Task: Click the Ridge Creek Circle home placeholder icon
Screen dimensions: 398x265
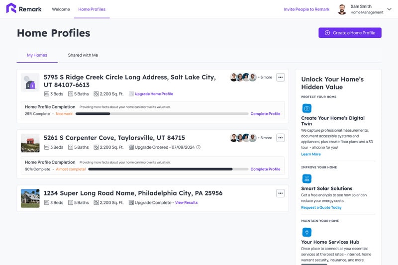Action: (30, 83)
